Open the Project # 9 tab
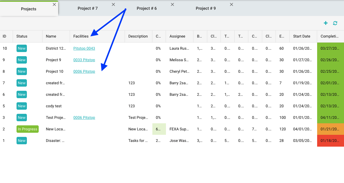The image size is (344, 183). tap(206, 9)
